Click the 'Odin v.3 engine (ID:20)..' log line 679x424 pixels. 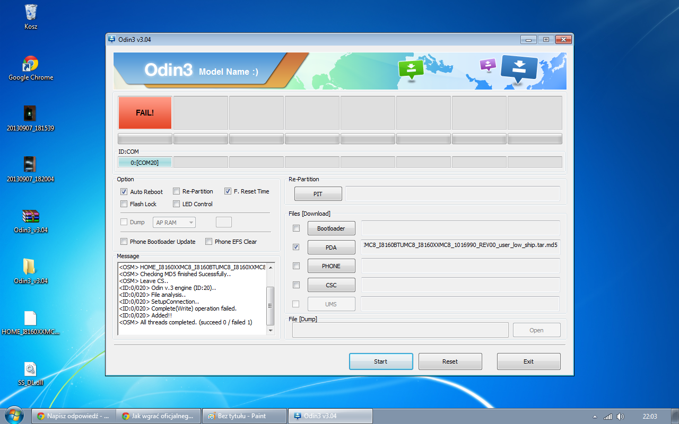pos(168,288)
